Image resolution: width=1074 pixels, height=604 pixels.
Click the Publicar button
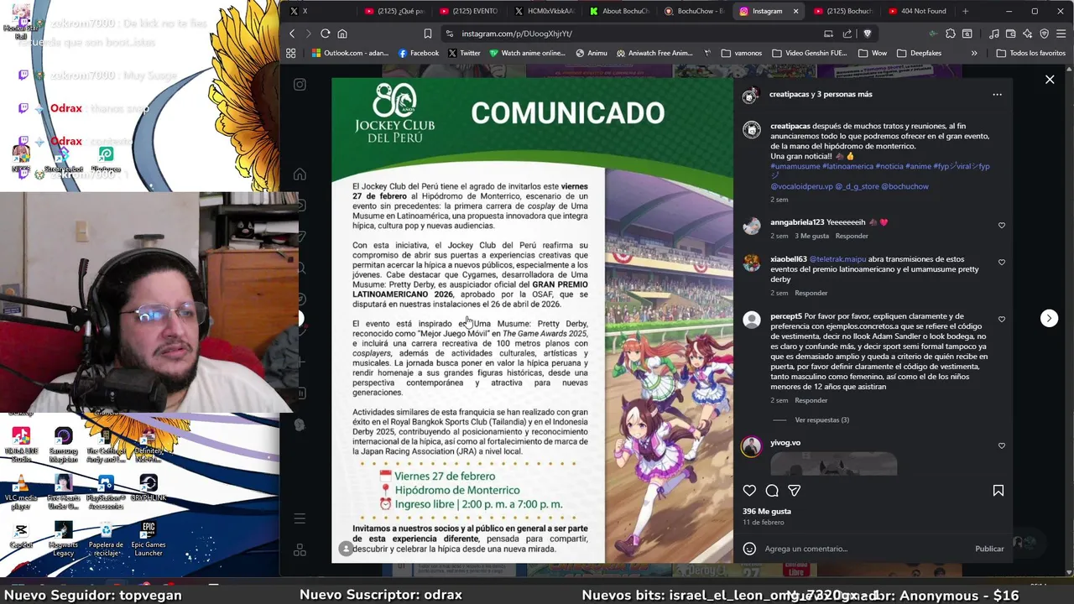(989, 549)
